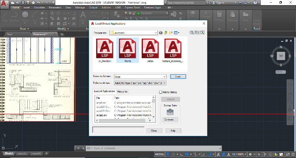The image size is (296, 158).
Task: Open the Annotate ribbon tab
Action: click(x=39, y=8)
